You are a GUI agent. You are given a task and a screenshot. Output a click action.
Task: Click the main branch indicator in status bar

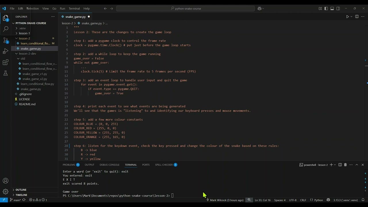point(16,200)
